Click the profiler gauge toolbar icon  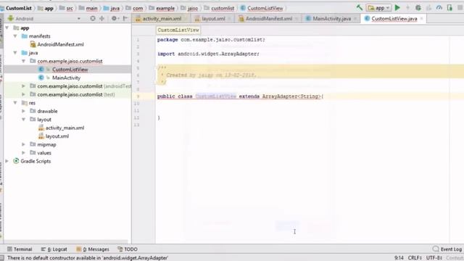tap(439, 8)
